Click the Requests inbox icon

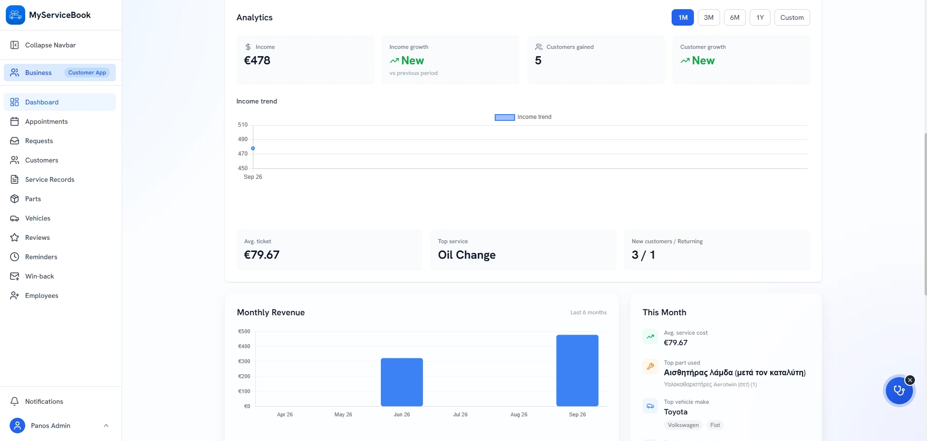pyautogui.click(x=15, y=141)
